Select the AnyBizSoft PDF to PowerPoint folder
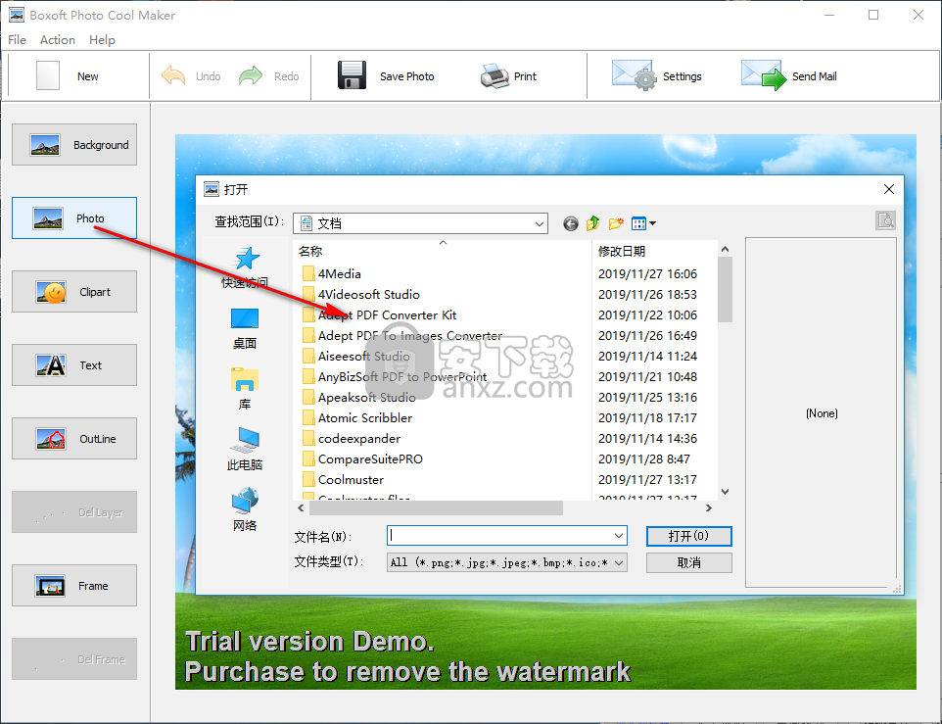 pyautogui.click(x=395, y=377)
